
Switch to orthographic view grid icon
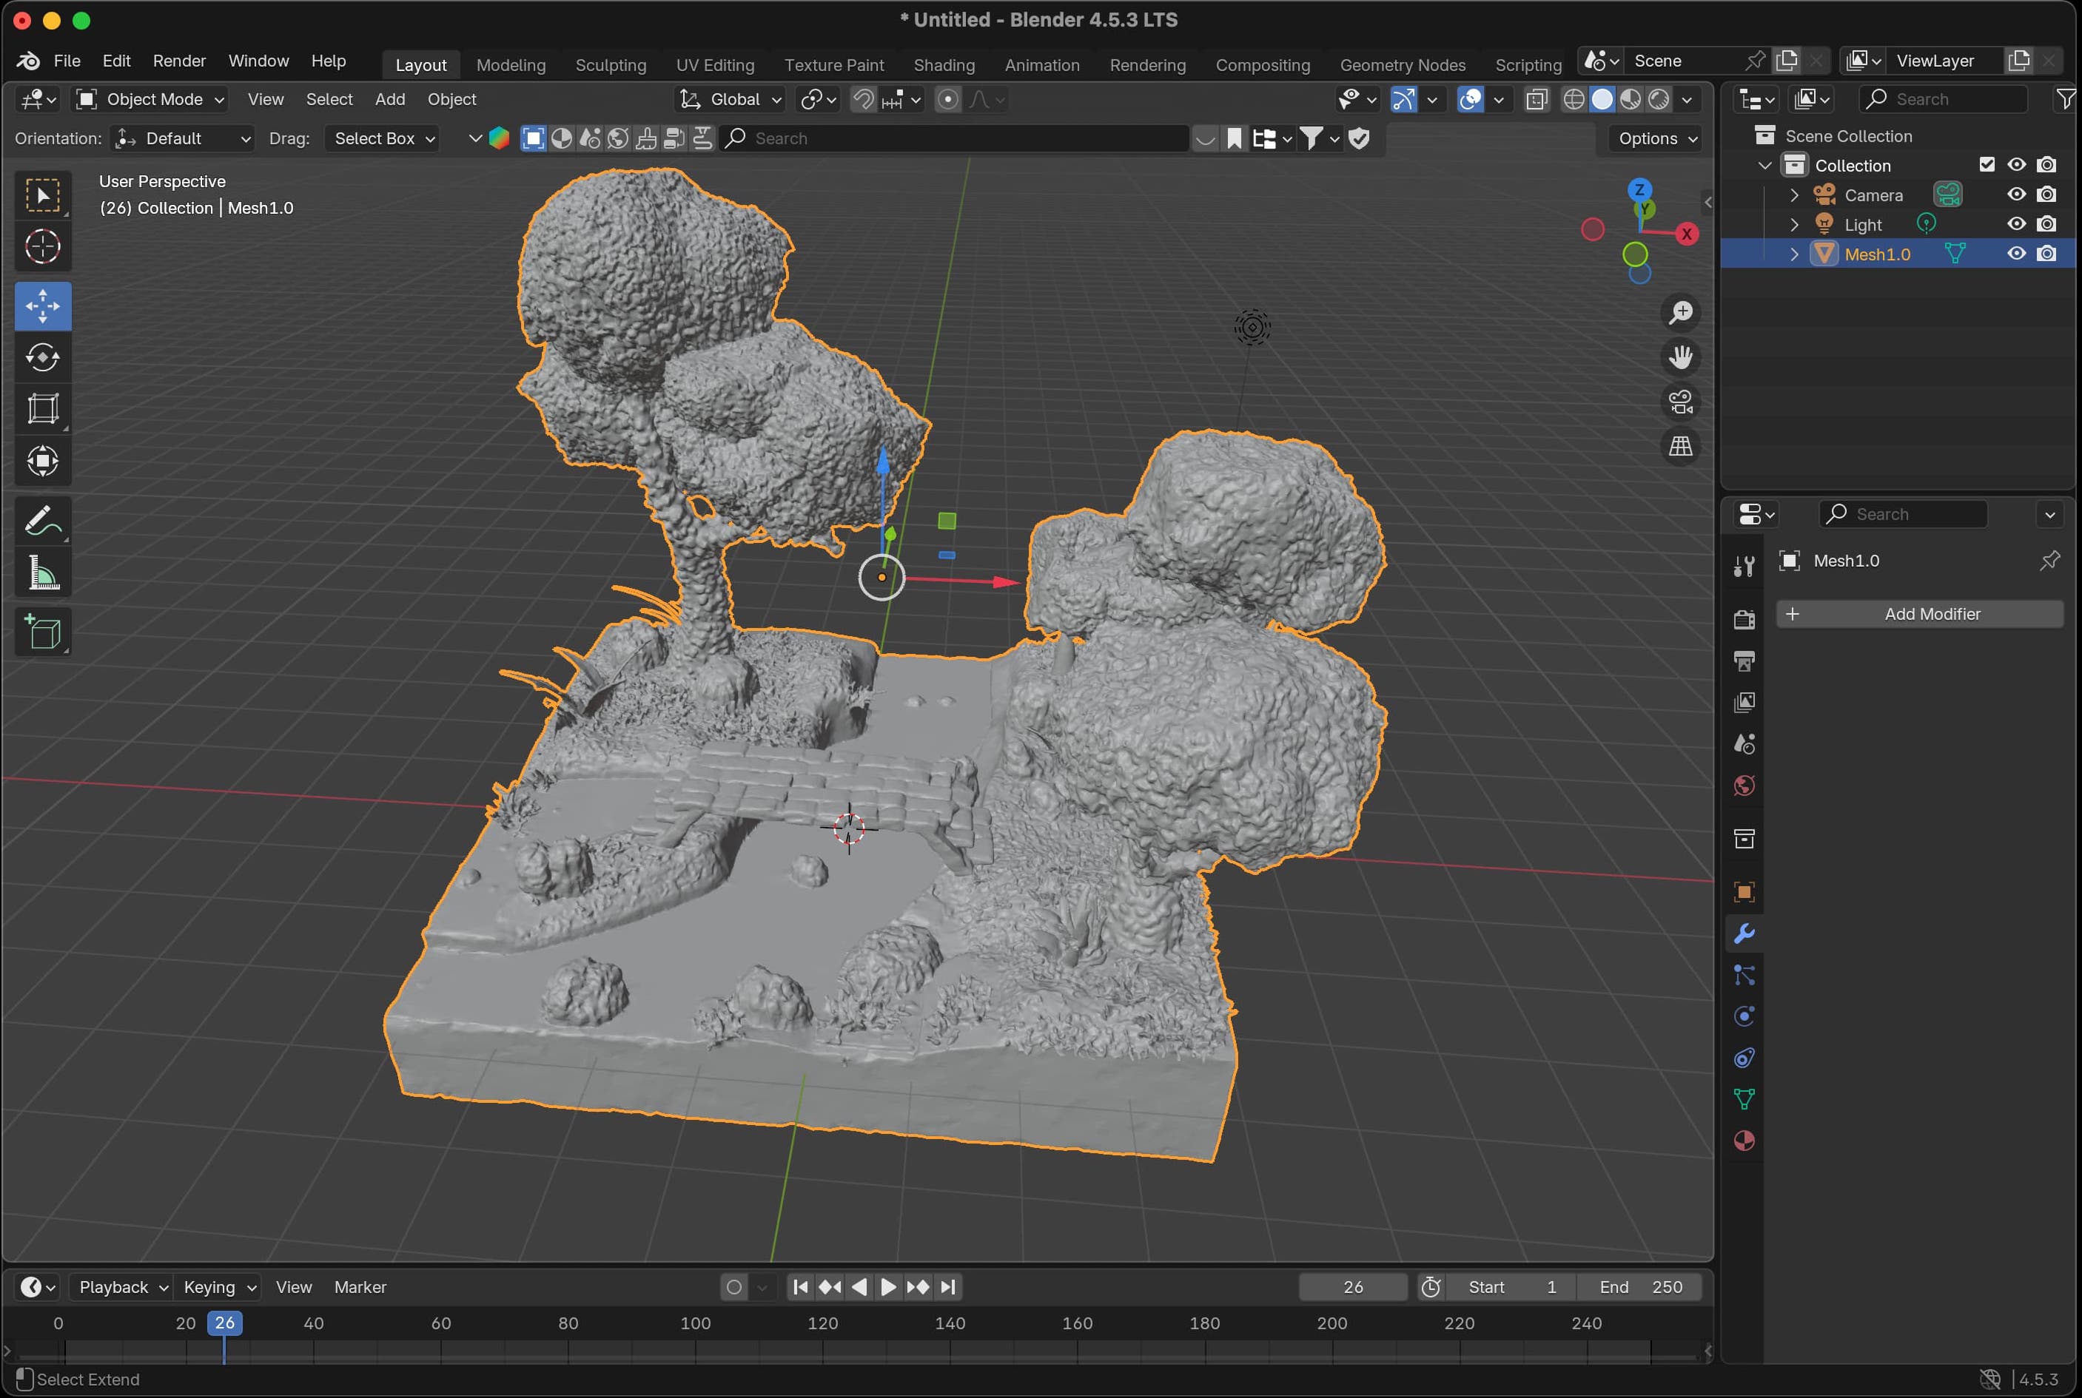click(x=1681, y=447)
